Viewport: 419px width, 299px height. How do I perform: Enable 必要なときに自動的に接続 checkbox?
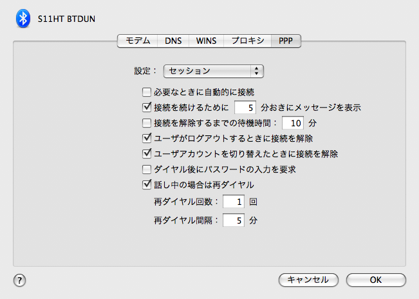(x=146, y=92)
